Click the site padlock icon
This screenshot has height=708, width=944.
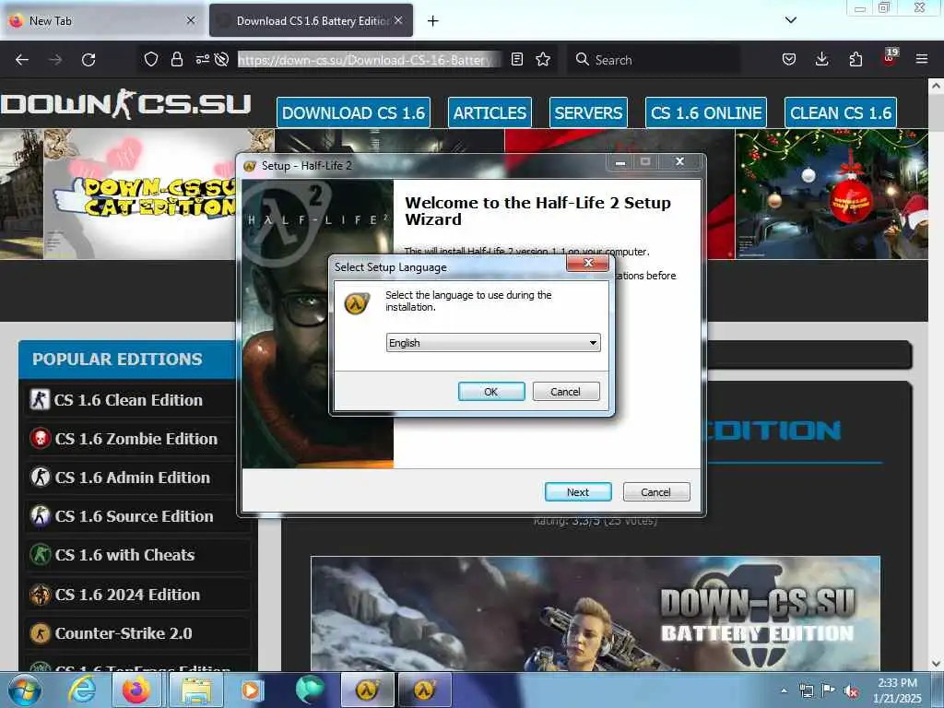[x=176, y=59]
